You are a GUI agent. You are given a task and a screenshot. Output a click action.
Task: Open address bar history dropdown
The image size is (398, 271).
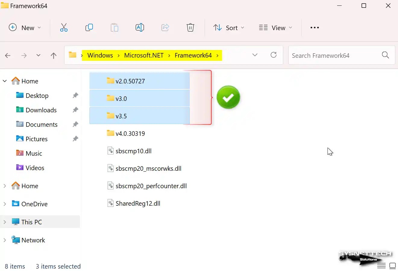tap(255, 55)
